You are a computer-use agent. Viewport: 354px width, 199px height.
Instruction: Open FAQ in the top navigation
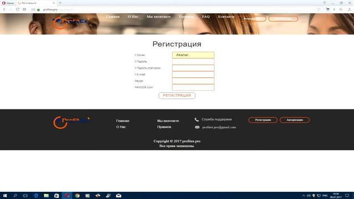(x=206, y=17)
